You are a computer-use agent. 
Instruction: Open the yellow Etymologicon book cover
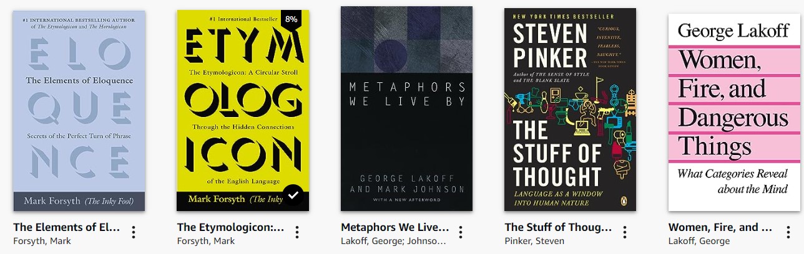pyautogui.click(x=243, y=110)
